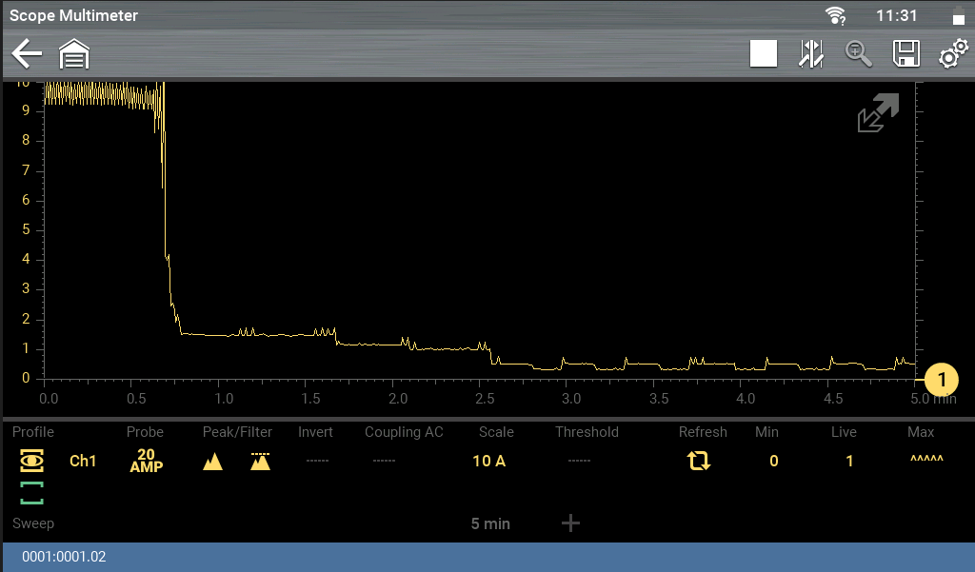Refresh the min and max values
Image resolution: width=975 pixels, height=572 pixels.
[x=699, y=461]
